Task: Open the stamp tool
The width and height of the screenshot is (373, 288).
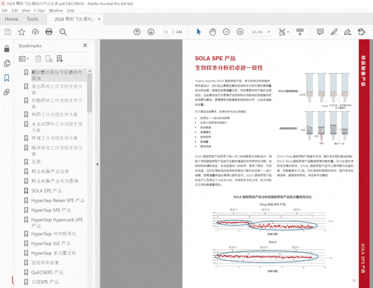Action: (361, 32)
